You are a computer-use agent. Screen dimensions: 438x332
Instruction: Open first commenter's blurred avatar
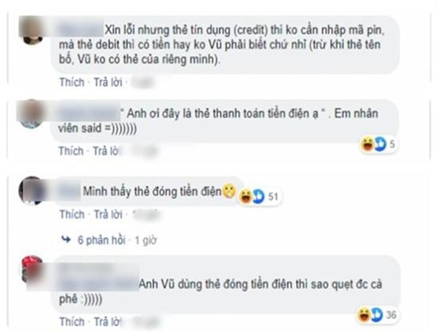[32, 30]
